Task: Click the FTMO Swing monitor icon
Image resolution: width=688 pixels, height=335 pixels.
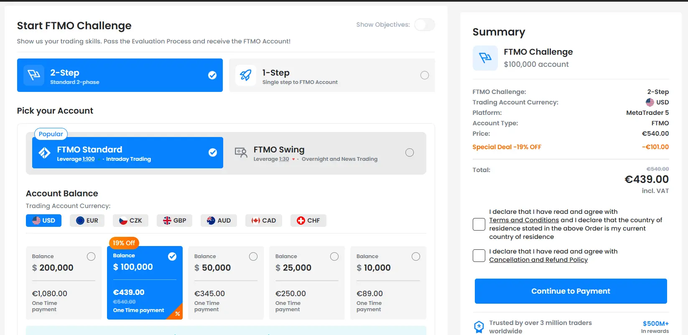Action: coord(241,152)
